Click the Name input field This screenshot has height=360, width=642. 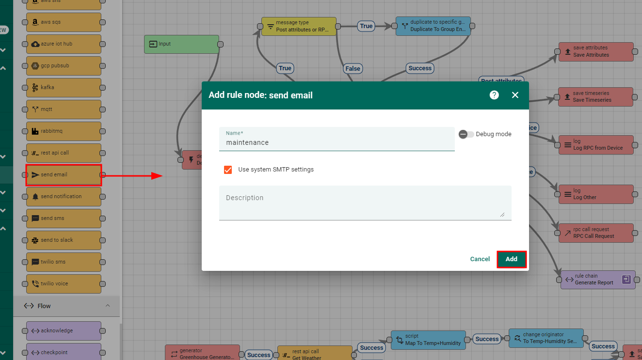[x=337, y=142]
